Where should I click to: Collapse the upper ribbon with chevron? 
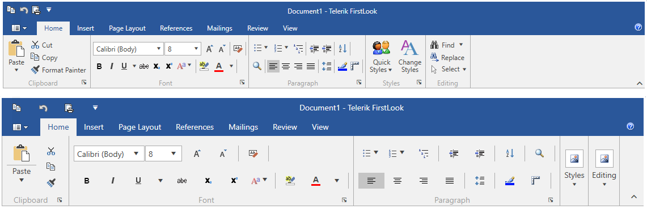coord(640,83)
